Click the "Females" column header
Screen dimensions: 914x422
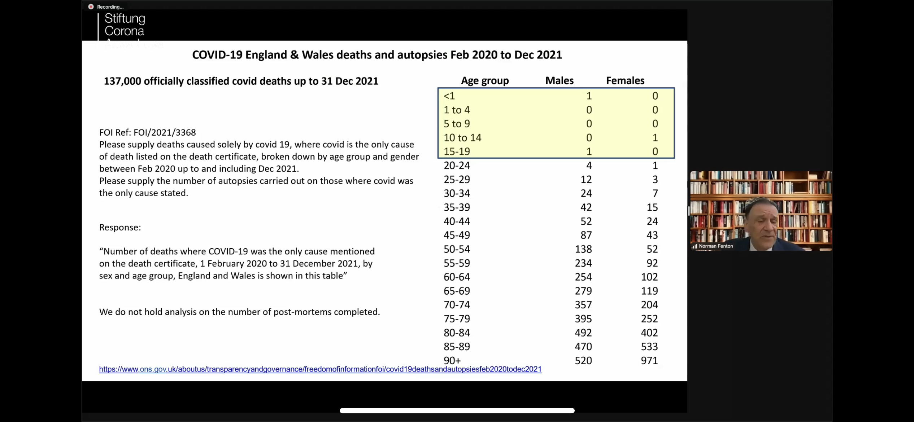click(625, 80)
